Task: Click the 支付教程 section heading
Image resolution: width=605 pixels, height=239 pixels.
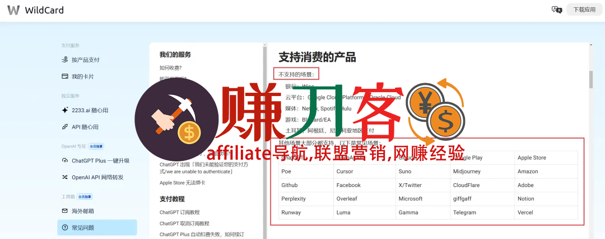Action: coord(172,199)
